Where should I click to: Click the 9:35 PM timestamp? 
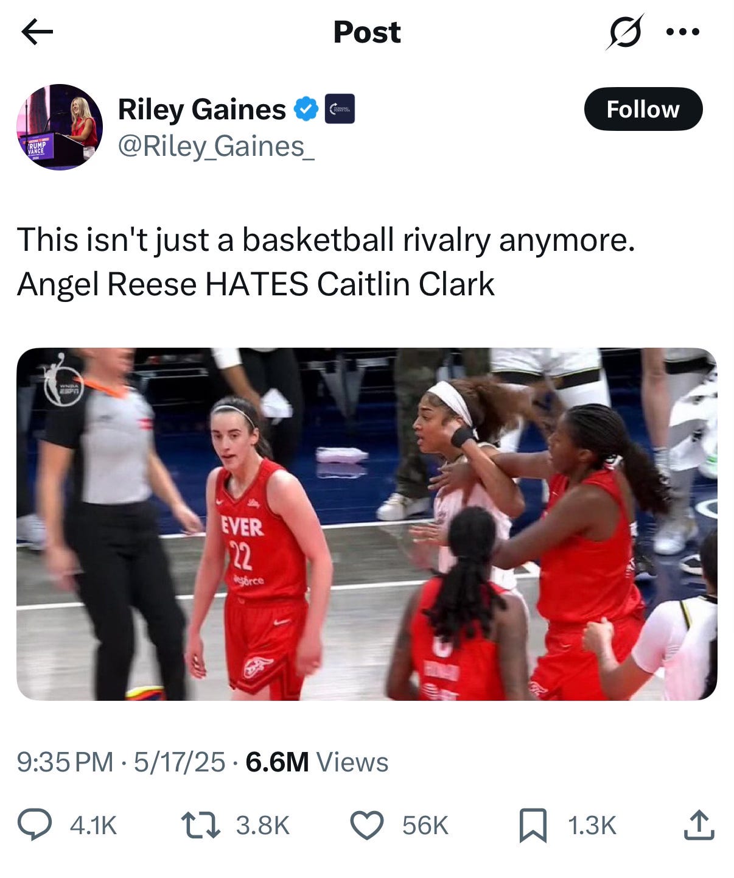point(65,762)
